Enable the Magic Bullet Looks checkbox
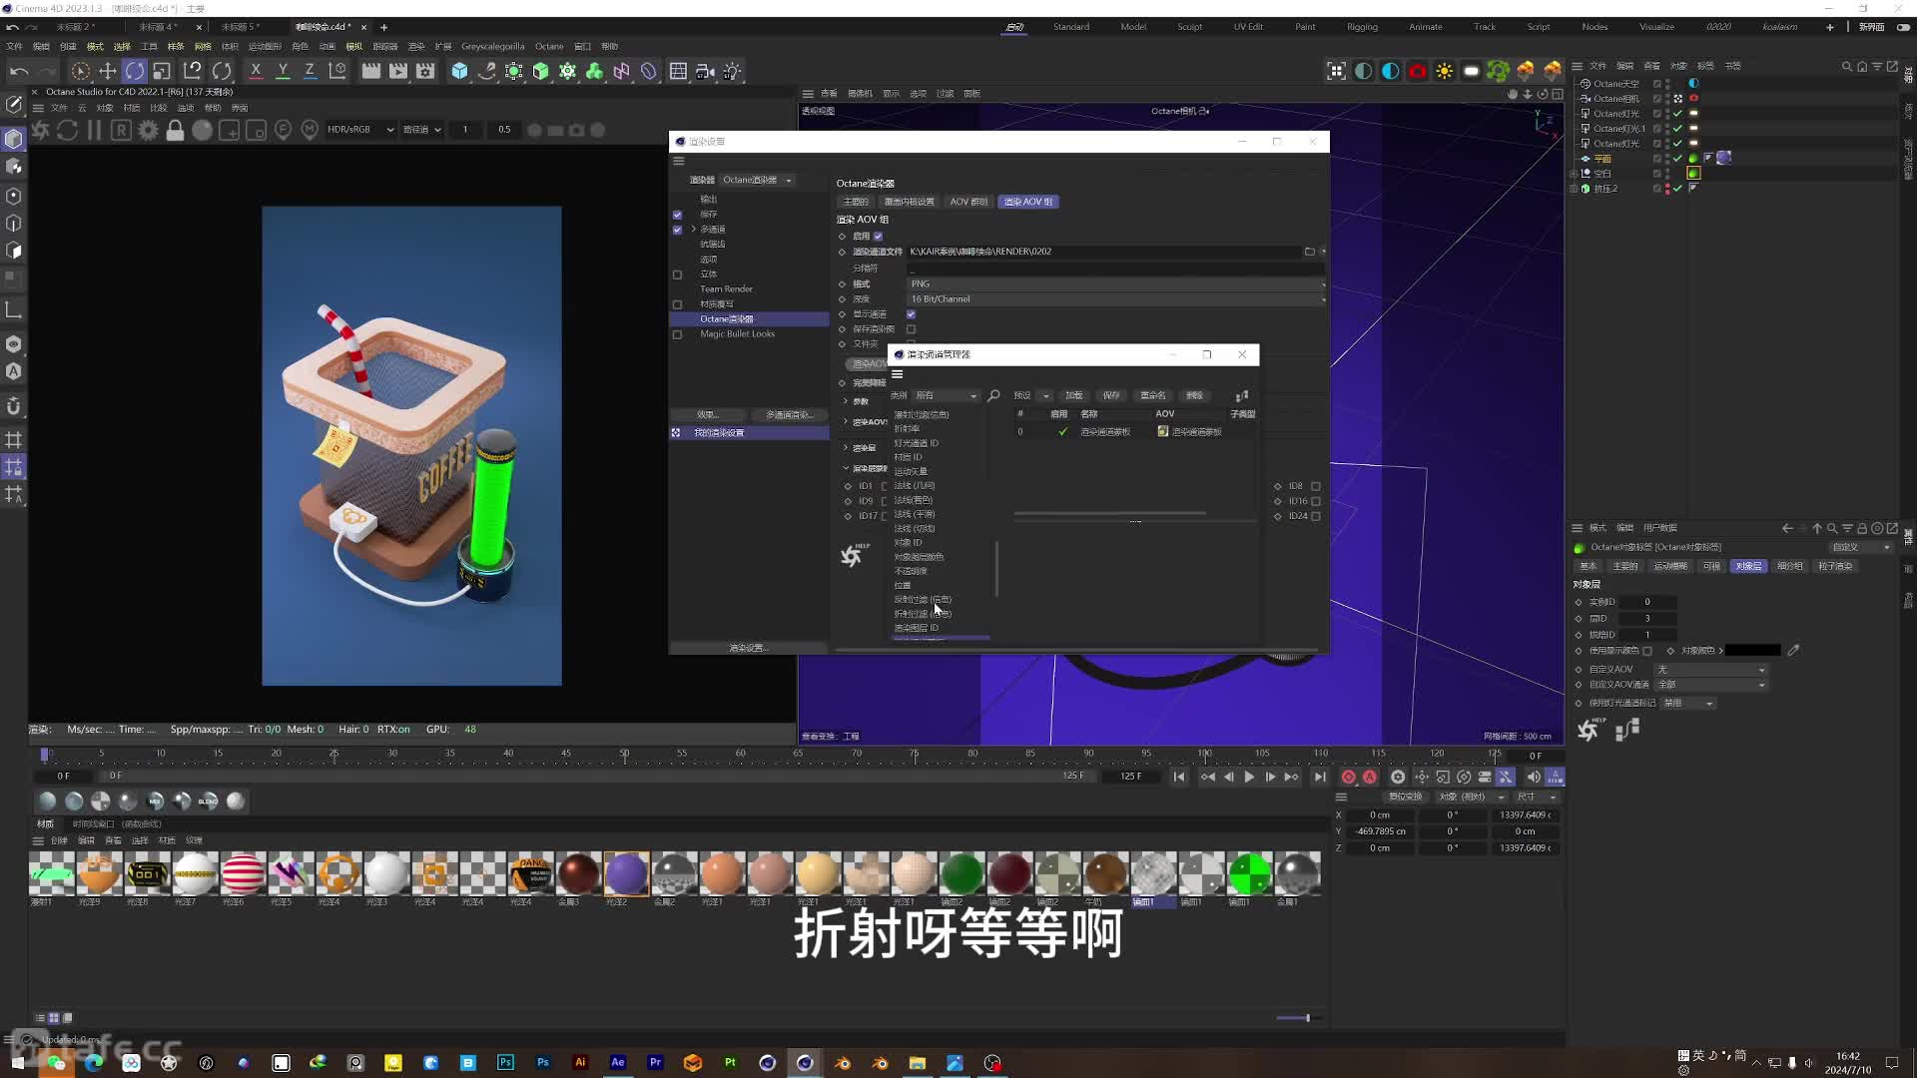Screen dimensions: 1917x1078 click(677, 334)
